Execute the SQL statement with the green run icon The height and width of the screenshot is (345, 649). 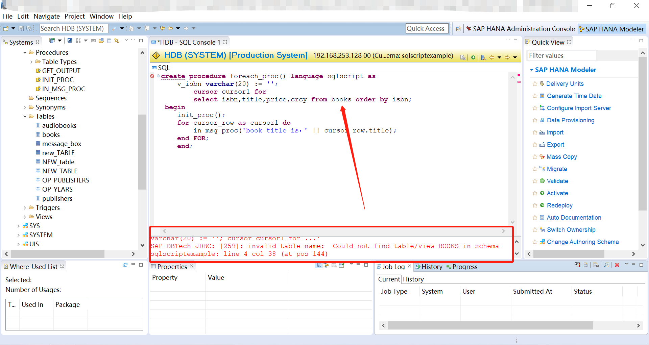(473, 57)
